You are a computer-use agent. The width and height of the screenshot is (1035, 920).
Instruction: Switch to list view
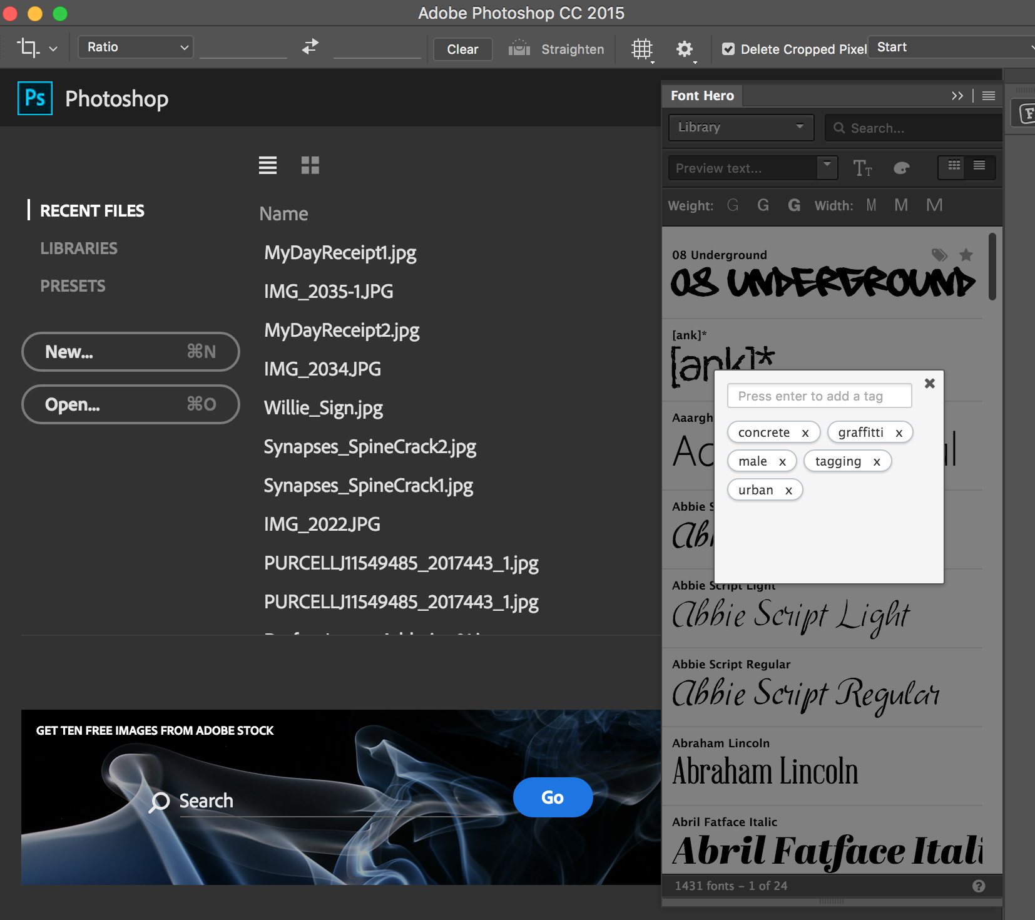tap(268, 165)
